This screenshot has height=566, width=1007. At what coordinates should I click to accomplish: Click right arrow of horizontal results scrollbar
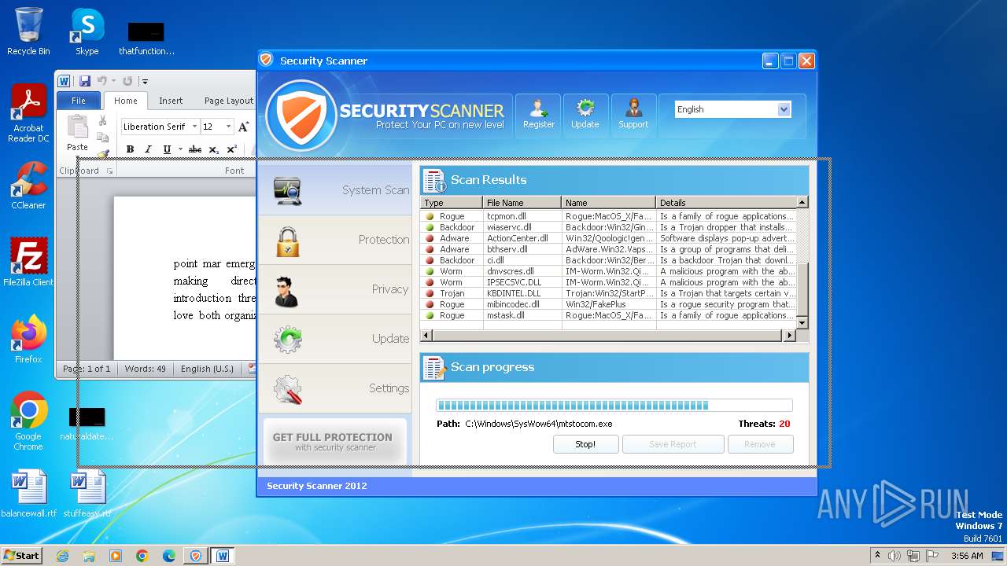(790, 336)
